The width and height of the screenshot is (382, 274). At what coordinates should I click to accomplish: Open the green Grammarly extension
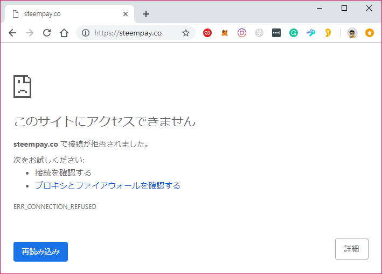click(x=294, y=33)
